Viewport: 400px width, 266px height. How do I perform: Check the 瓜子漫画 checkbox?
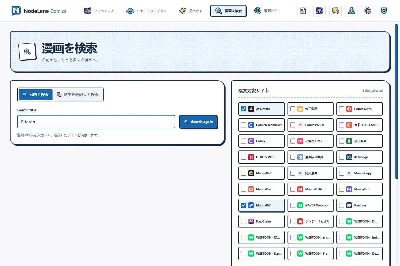point(342,141)
